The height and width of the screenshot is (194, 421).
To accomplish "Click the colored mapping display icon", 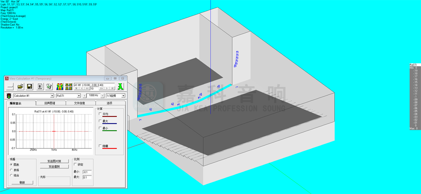I will click(x=60, y=87).
